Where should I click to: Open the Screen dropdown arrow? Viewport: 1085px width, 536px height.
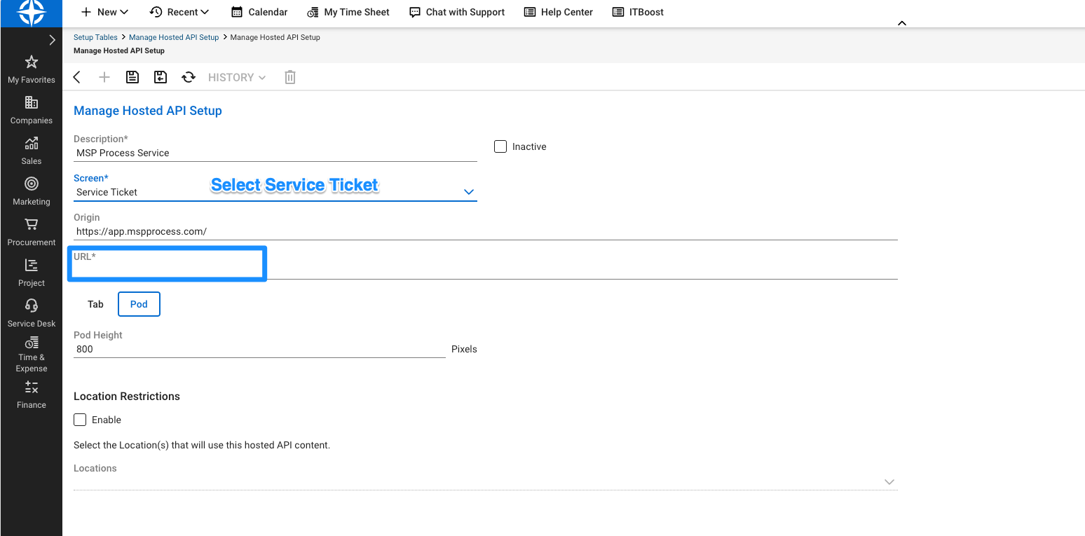[469, 192]
